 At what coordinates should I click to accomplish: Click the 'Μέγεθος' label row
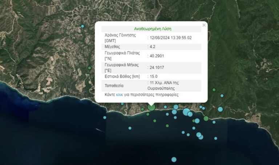click(151, 47)
